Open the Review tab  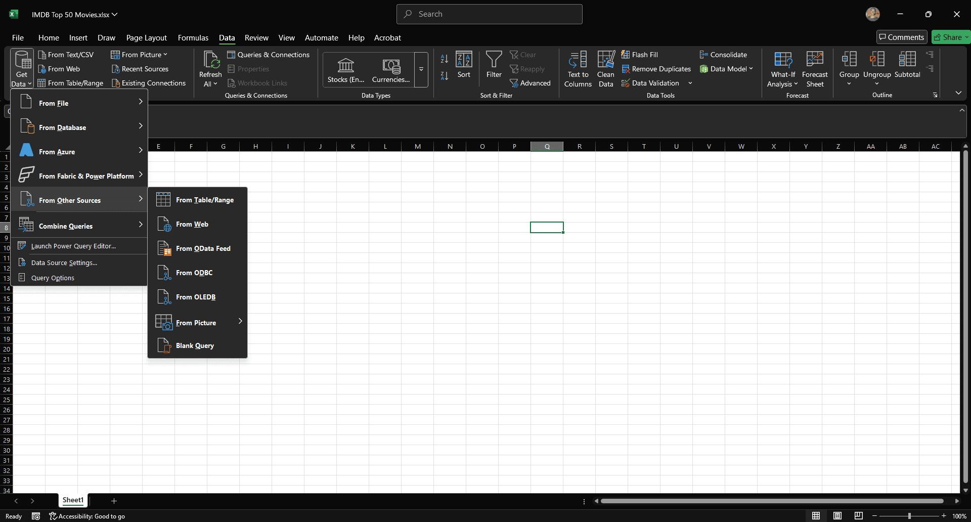pyautogui.click(x=256, y=38)
